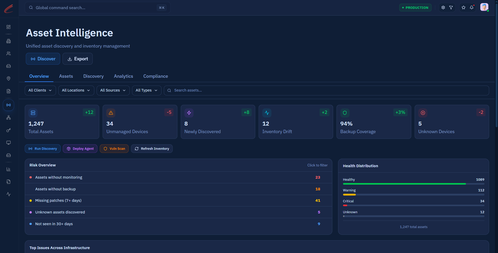This screenshot has height=253, width=498.
Task: Click Deploy Agent quick action
Action: 80,149
